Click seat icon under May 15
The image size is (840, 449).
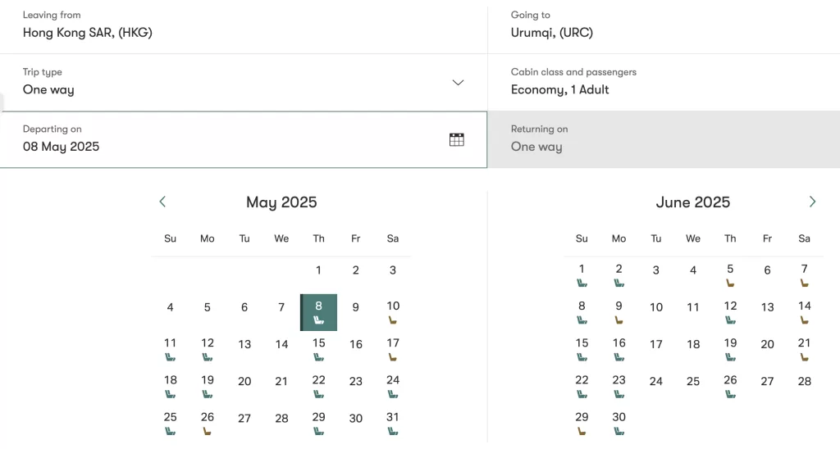[x=319, y=357]
